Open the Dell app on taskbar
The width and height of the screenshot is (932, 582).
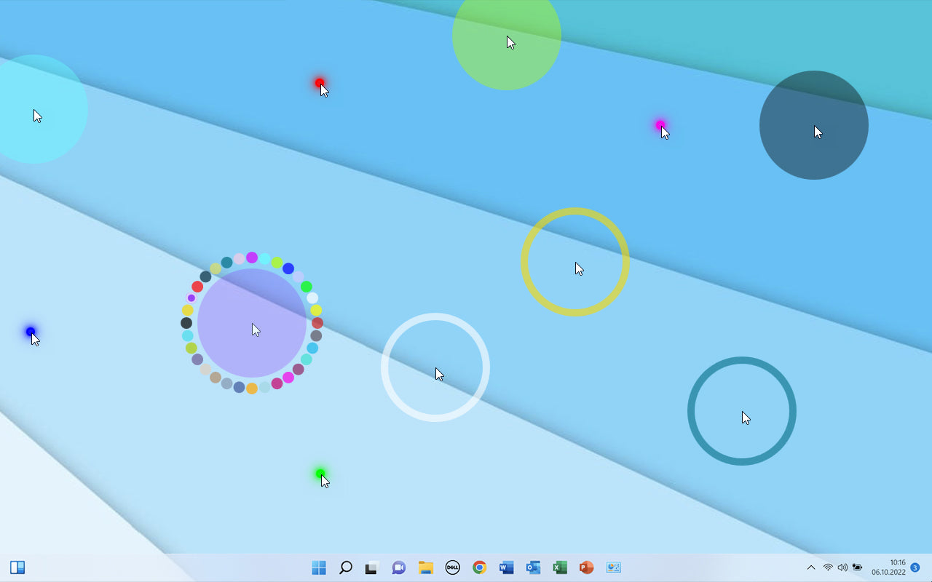coord(452,567)
